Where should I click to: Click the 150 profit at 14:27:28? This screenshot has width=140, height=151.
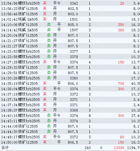coord(121,62)
